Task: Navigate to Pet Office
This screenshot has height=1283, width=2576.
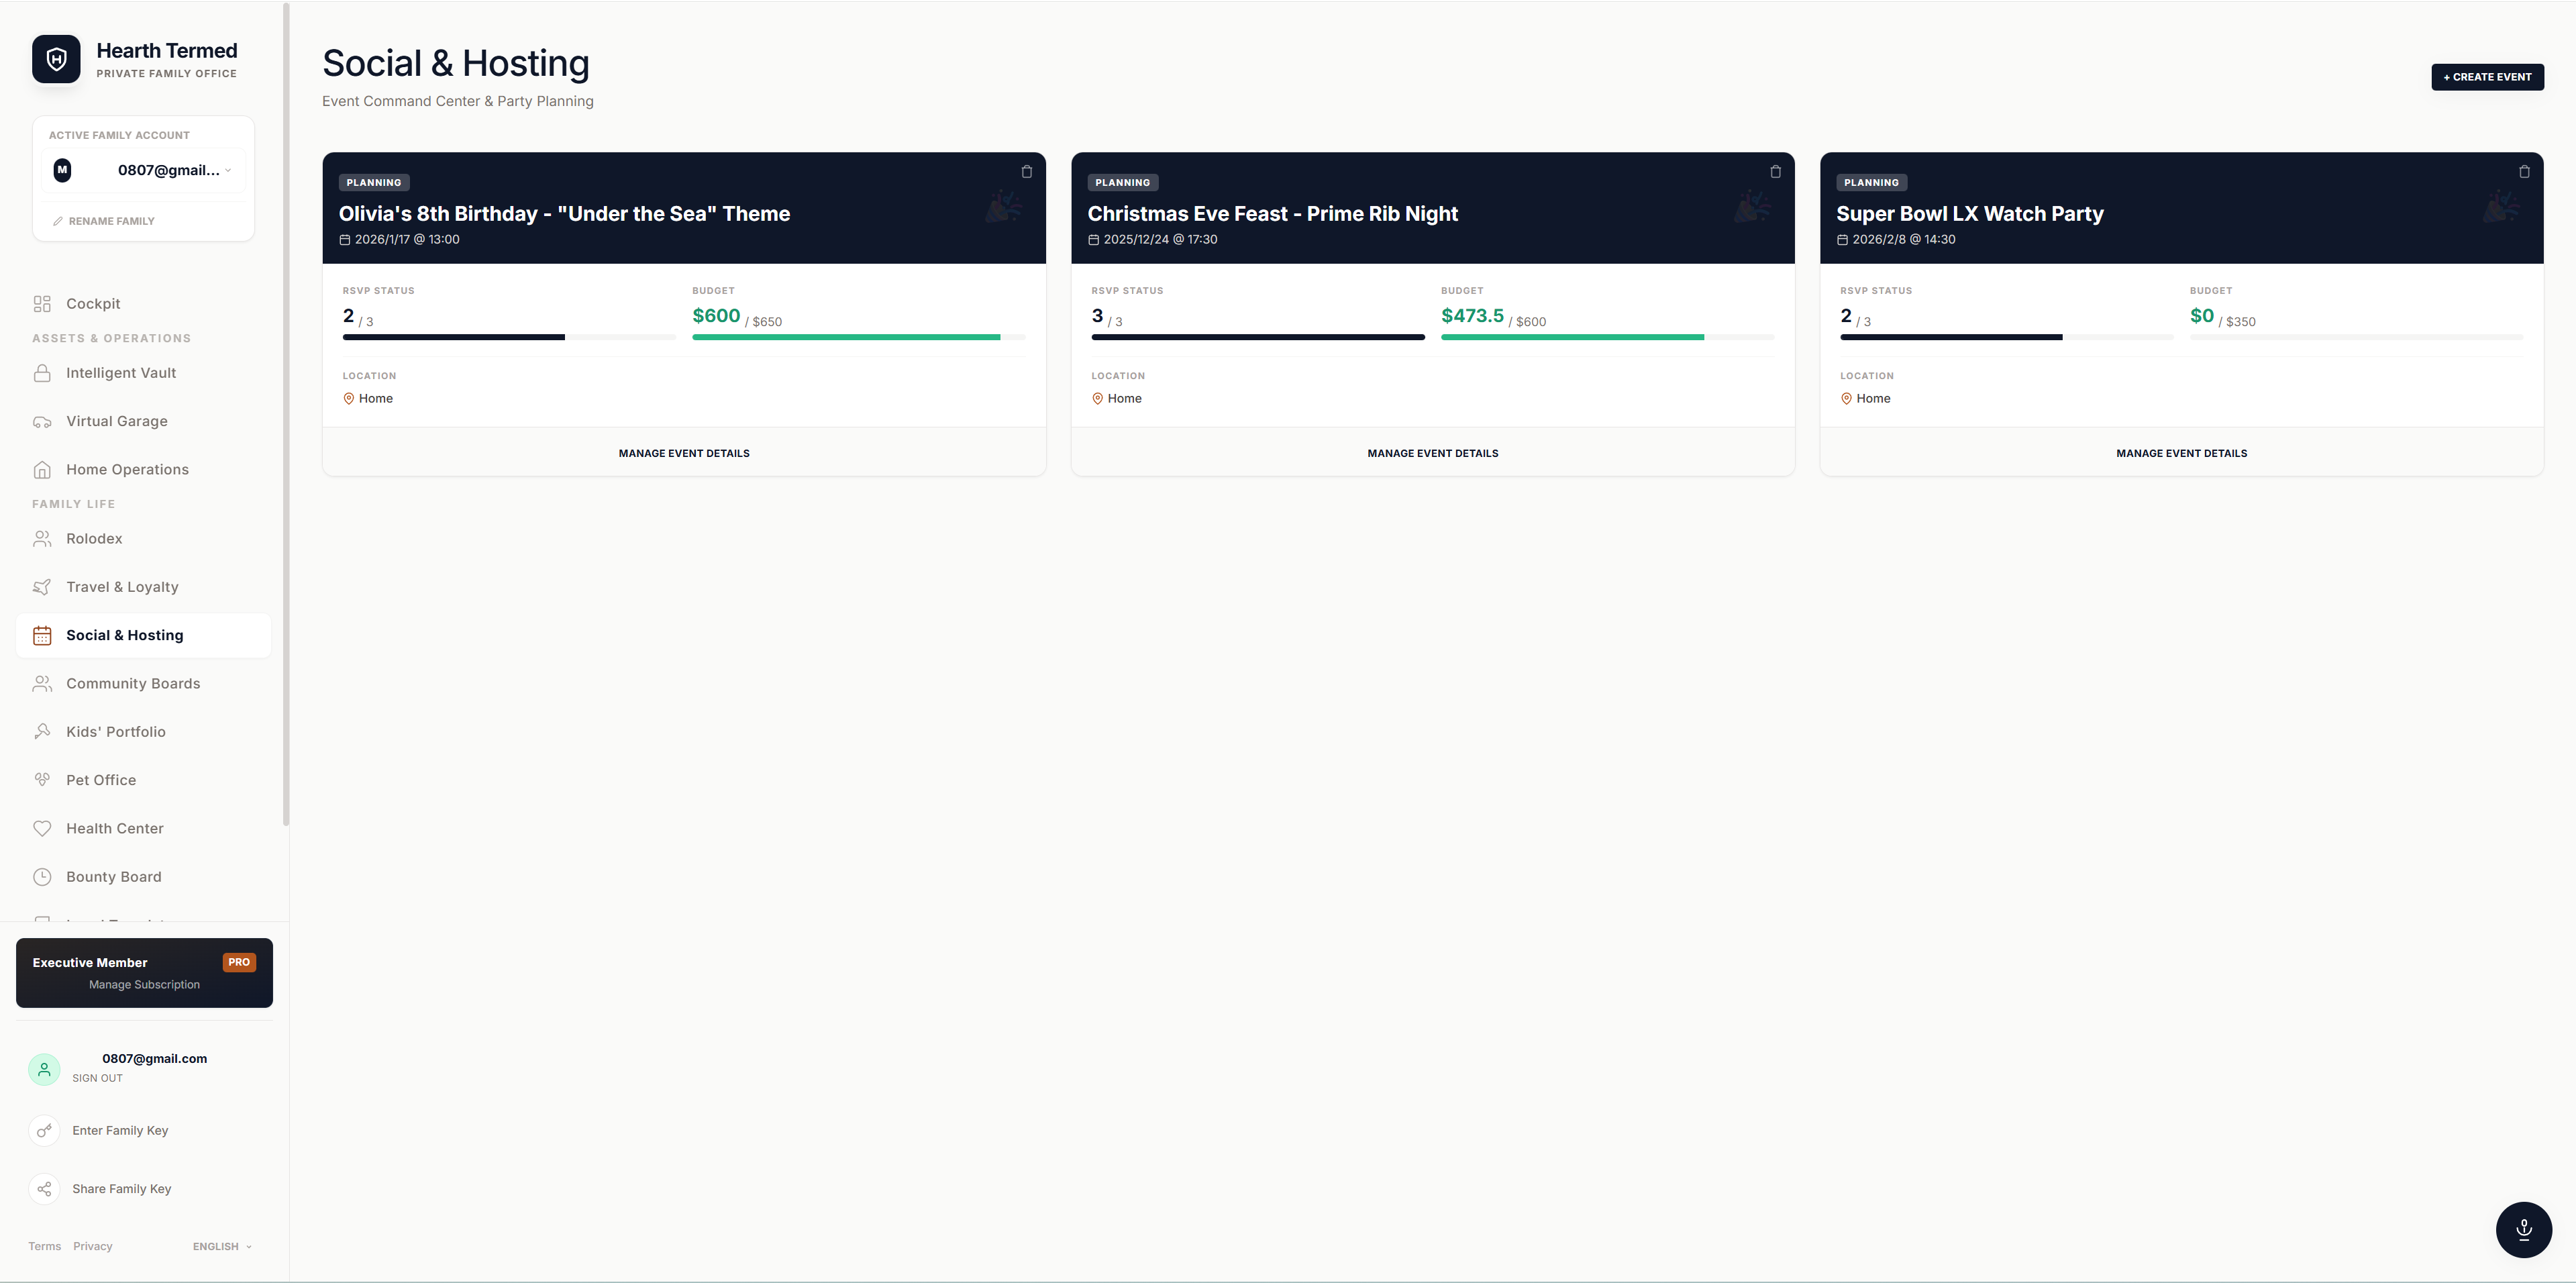Action: click(x=101, y=780)
